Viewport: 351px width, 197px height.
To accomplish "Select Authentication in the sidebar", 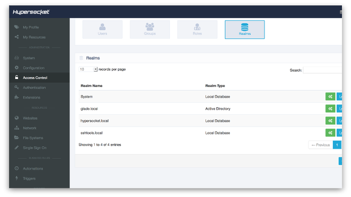I will click(34, 87).
